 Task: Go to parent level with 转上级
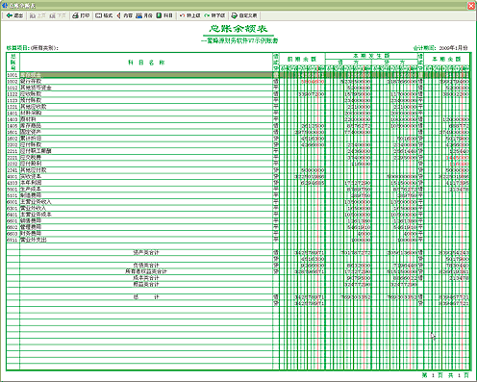tap(190, 15)
